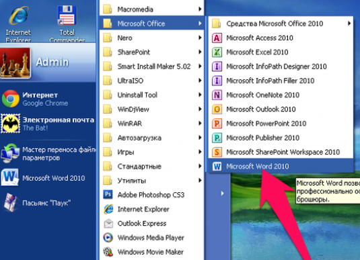Open the Автозагрузка folder entry
Viewport: 360px width, 260px height.
tap(152, 138)
